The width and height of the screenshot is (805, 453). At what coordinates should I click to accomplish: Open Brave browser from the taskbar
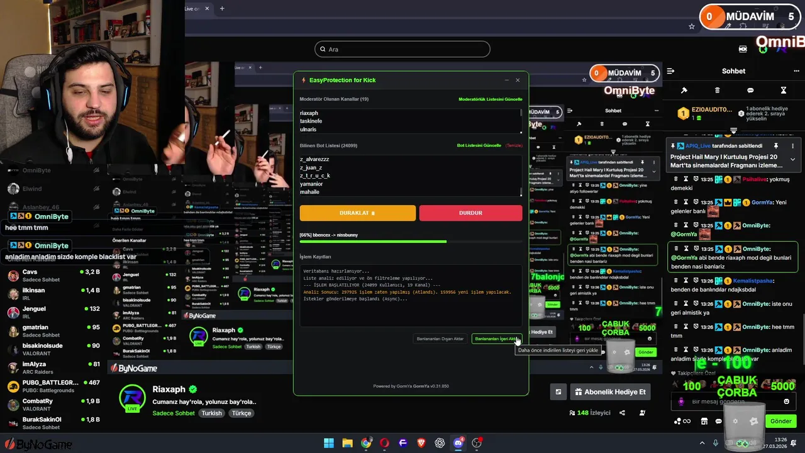point(421,443)
